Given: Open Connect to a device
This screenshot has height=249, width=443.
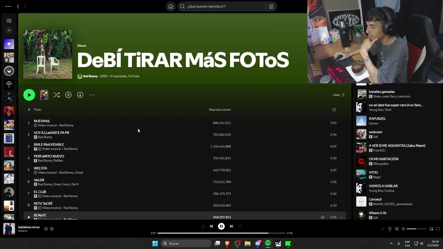Looking at the screenshot, I should coord(397,229).
